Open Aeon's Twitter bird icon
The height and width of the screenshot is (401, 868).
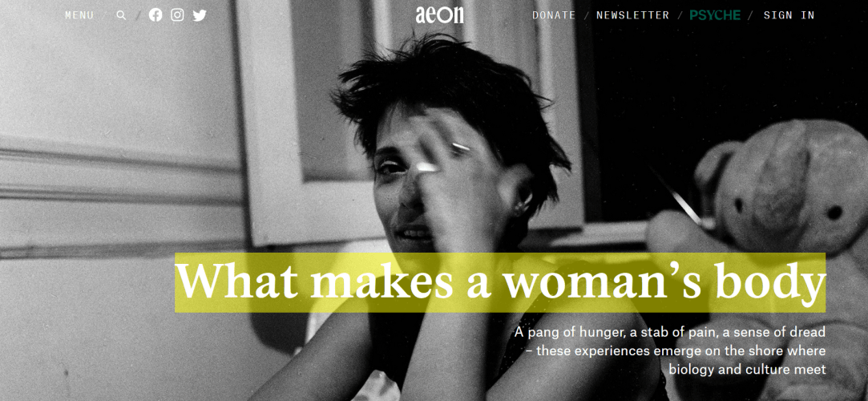[200, 15]
